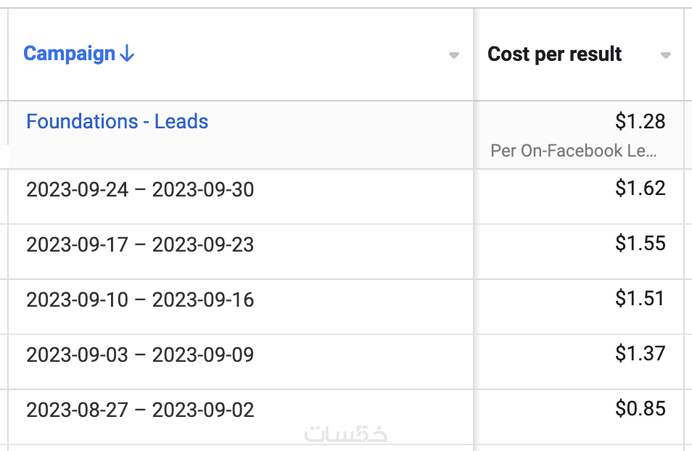
Task: Click the Arabic watermark logo at bottom
Action: pos(346,434)
